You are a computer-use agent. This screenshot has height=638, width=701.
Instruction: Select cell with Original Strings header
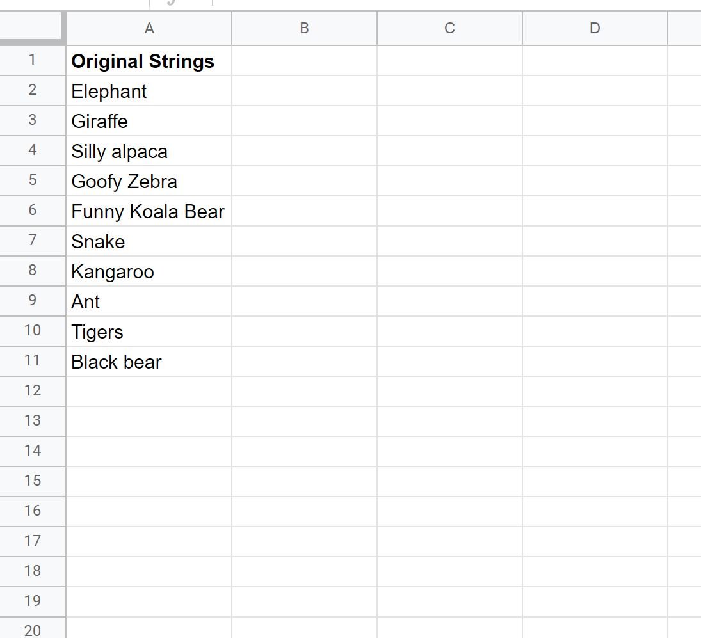149,60
